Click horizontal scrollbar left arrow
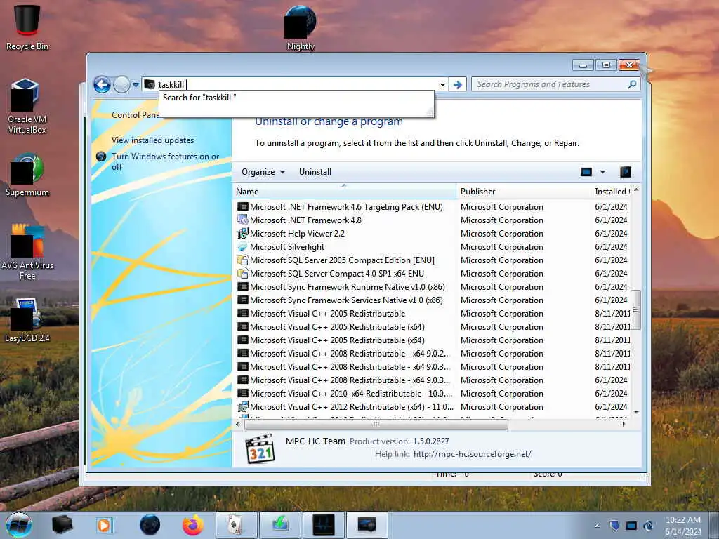Screen dimensions: 719x539 [x=237, y=424]
